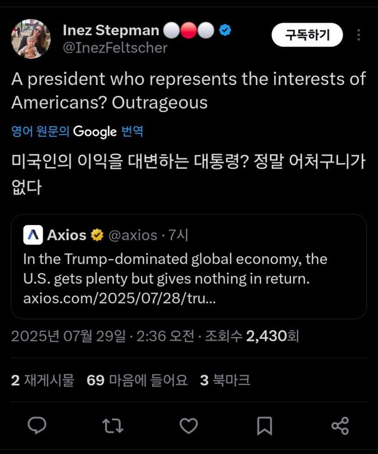This screenshot has width=378, height=454.
Task: Click the blue verified badge
Action: coord(225,30)
